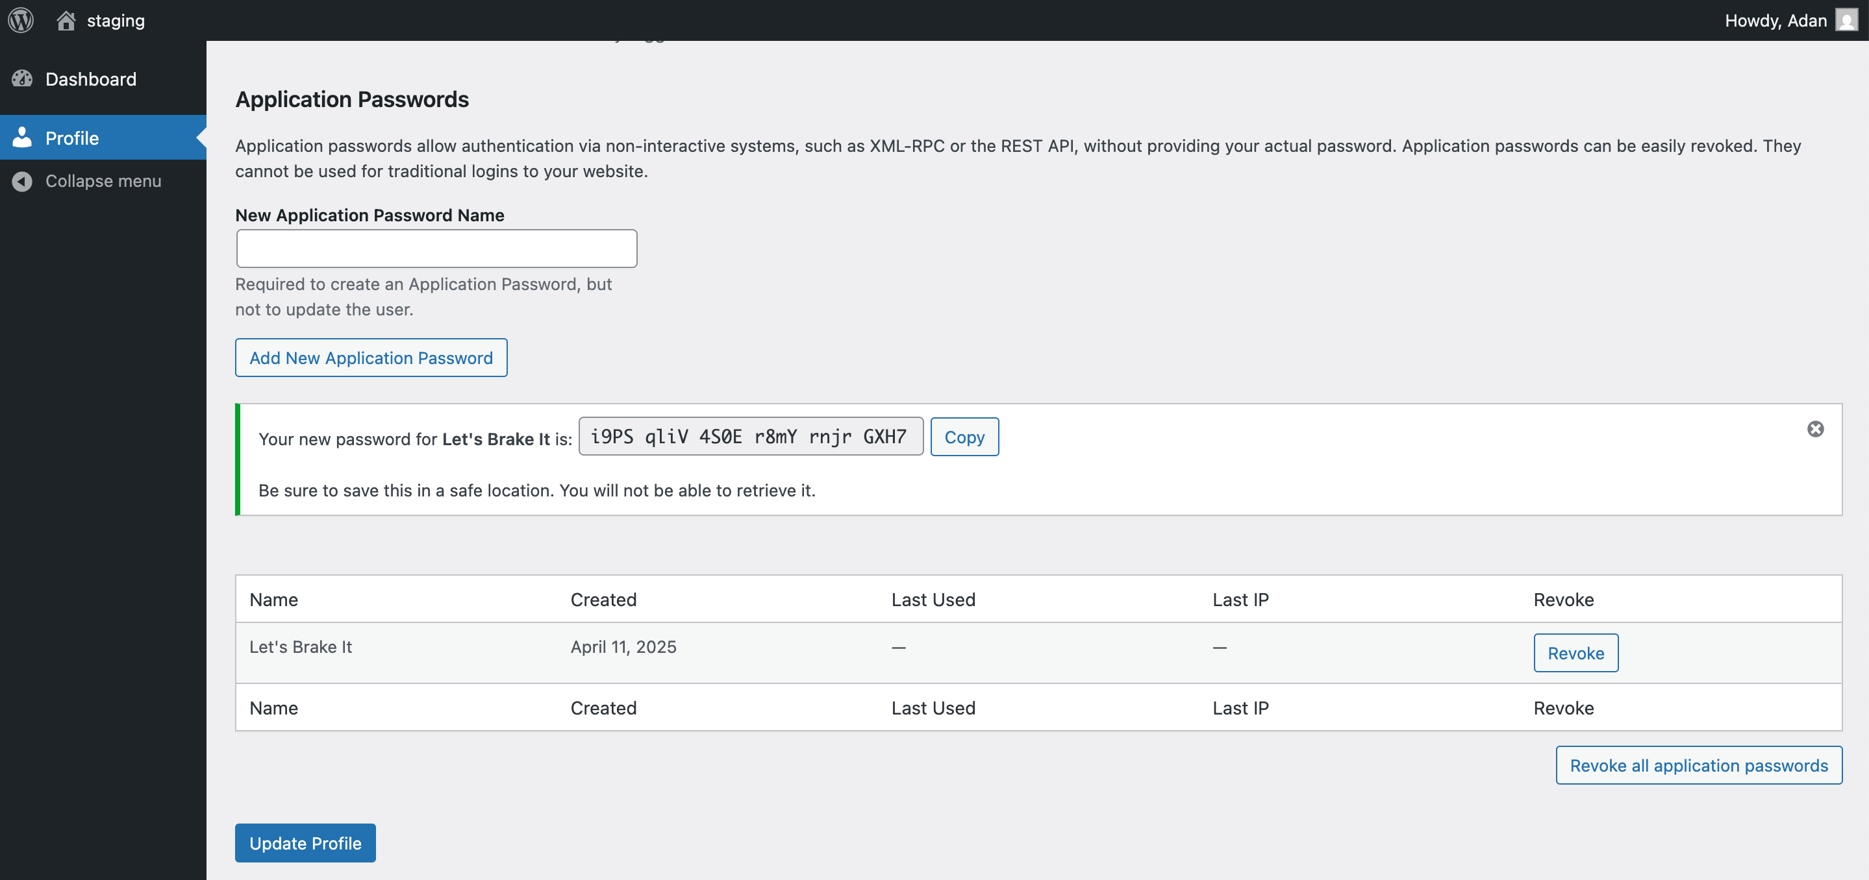Viewport: 1869px width, 880px height.
Task: Click the Created header in table top row
Action: point(603,600)
